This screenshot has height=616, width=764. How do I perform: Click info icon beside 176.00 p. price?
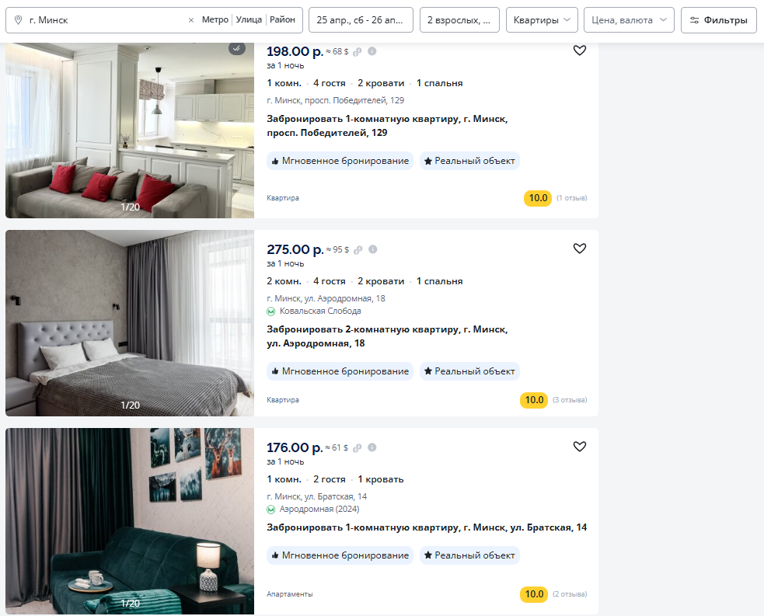pos(372,447)
